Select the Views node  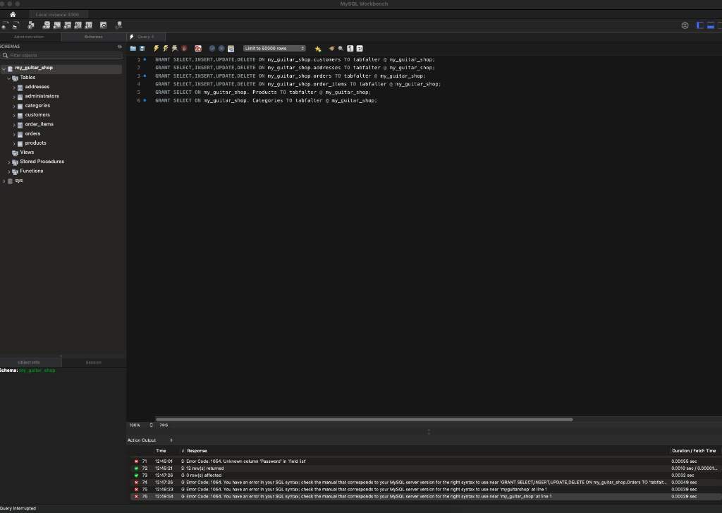pyautogui.click(x=27, y=152)
